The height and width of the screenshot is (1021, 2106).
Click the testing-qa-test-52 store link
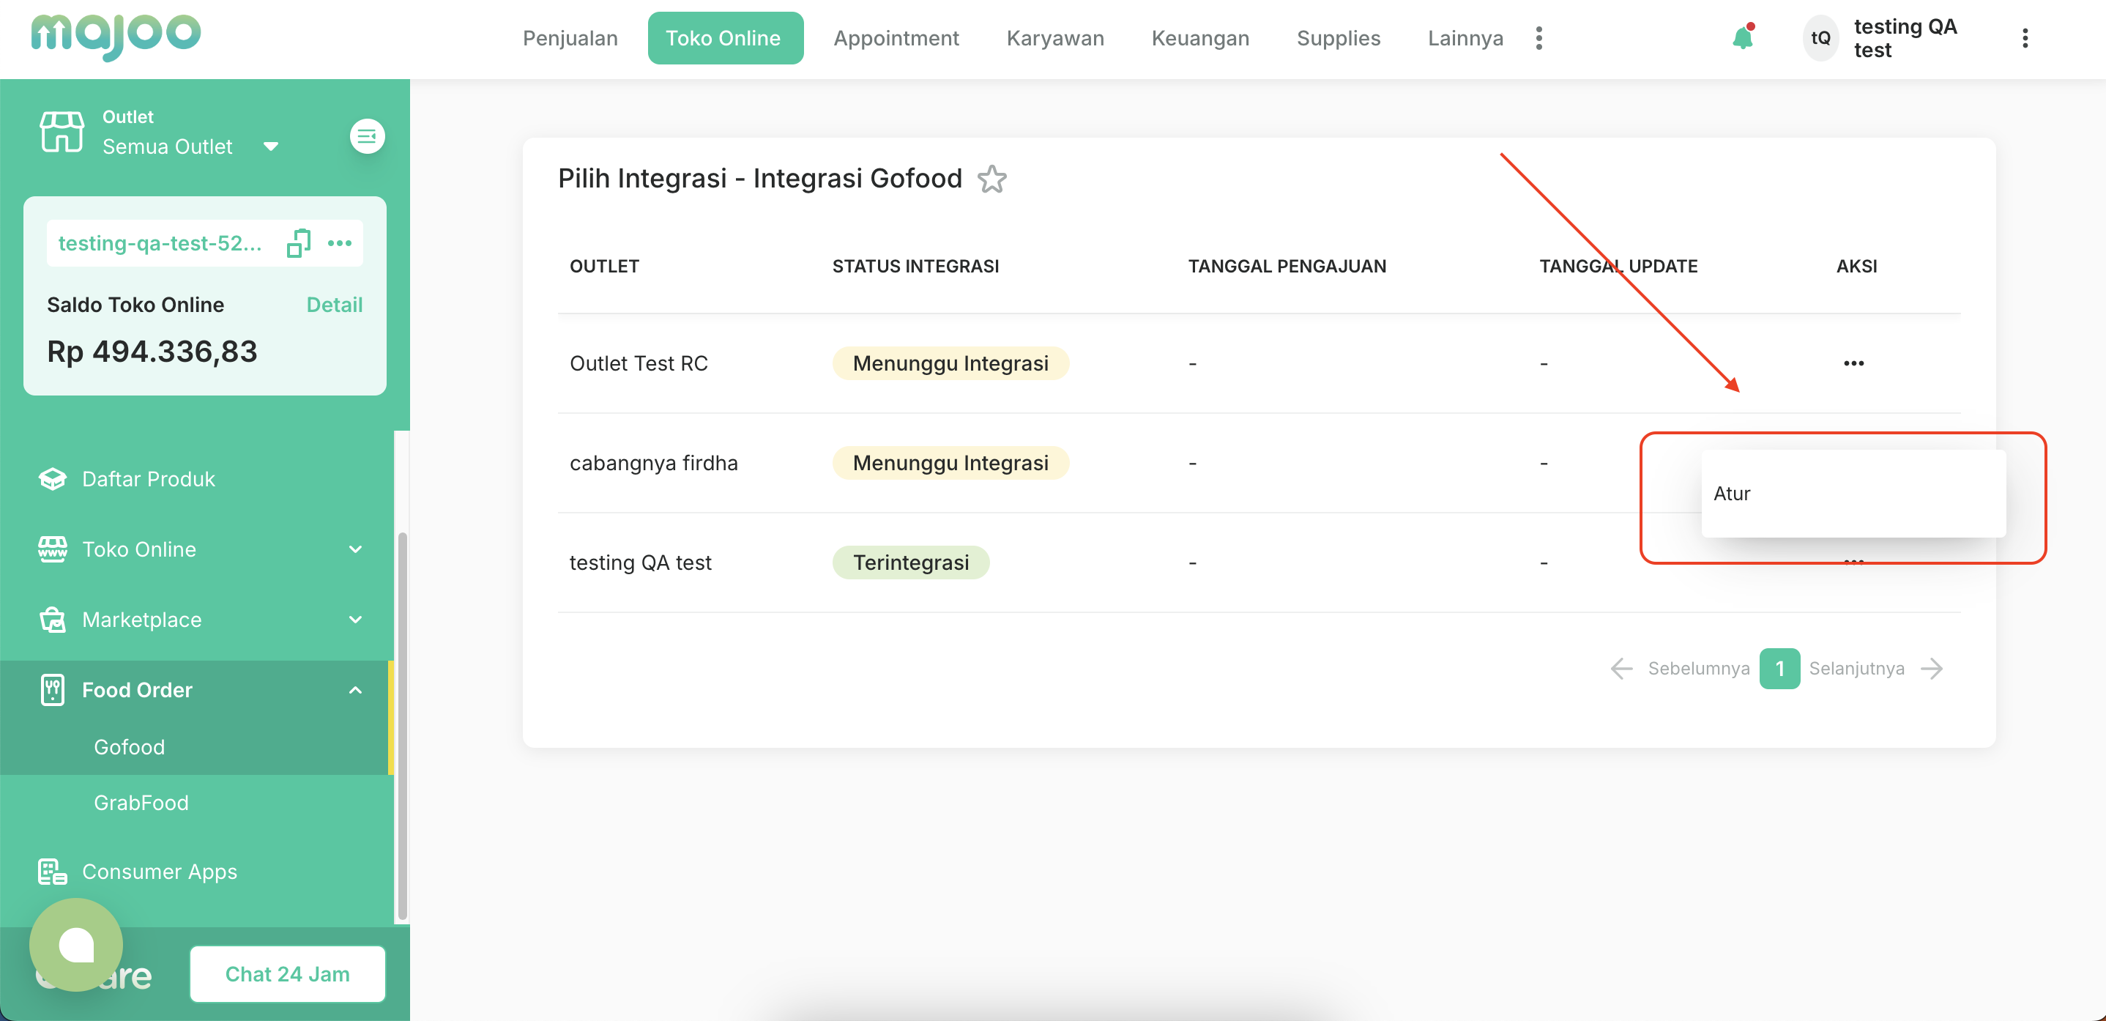point(160,242)
